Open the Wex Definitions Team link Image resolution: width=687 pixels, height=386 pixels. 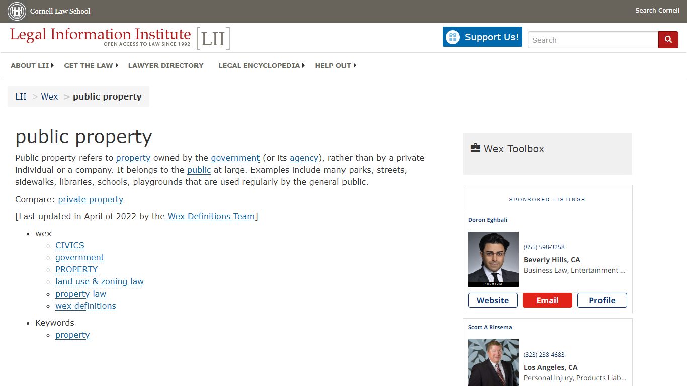pyautogui.click(x=211, y=216)
